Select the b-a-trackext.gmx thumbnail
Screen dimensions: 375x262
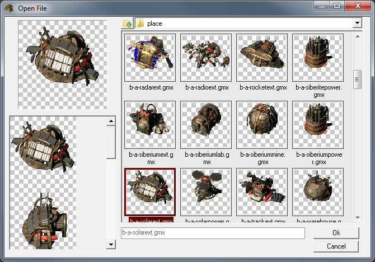(262, 191)
